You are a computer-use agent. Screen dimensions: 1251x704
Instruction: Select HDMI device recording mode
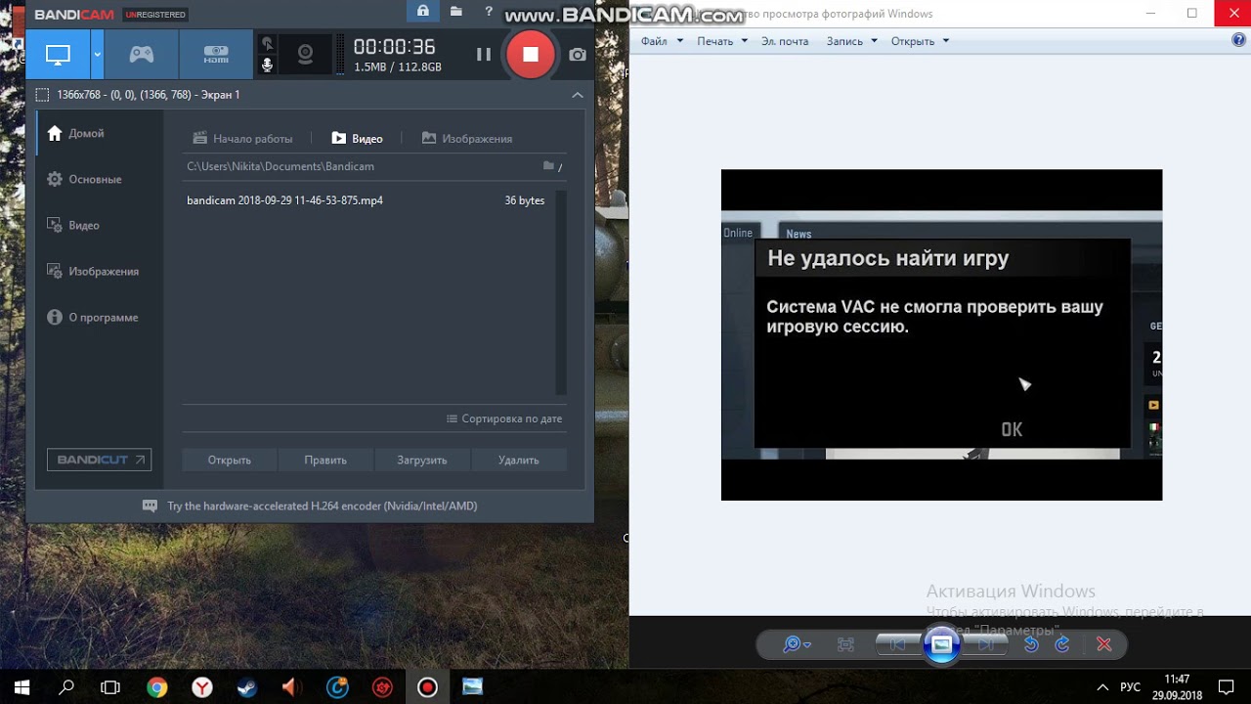tap(216, 55)
